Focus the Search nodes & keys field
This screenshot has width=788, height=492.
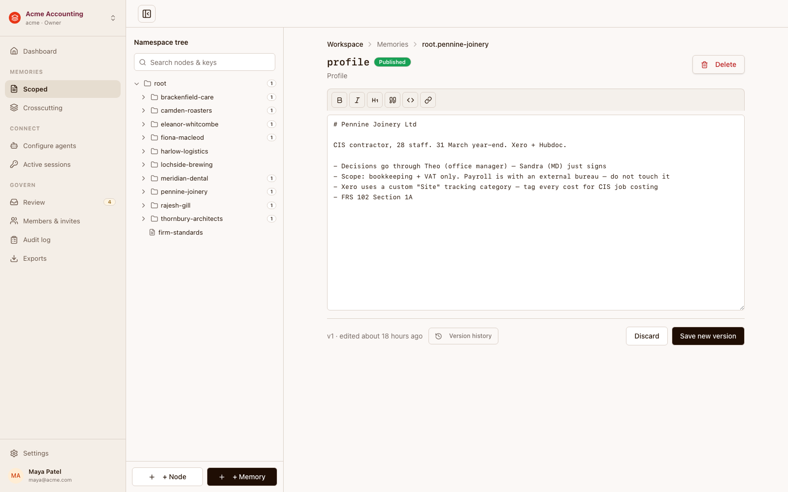204,62
